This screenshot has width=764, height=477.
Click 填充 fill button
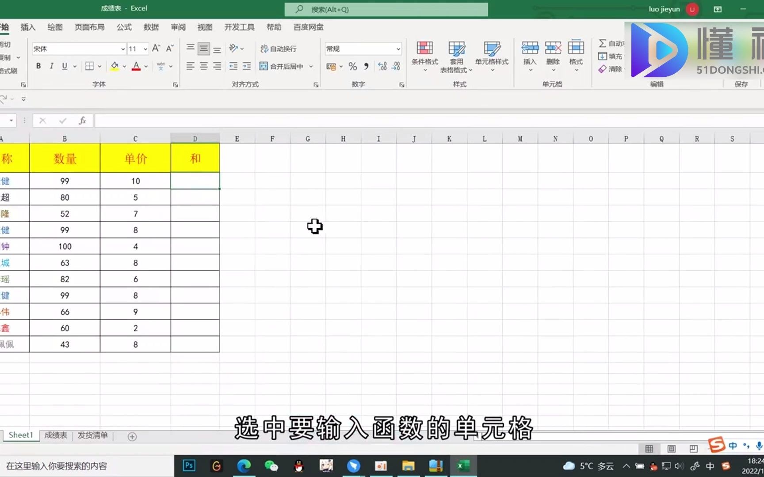coord(611,56)
